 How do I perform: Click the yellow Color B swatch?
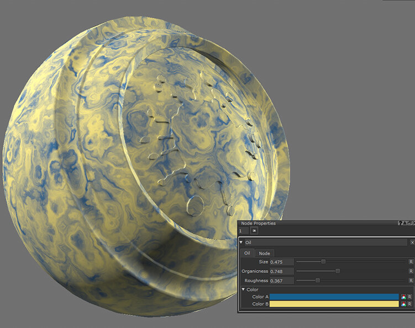[x=334, y=304]
